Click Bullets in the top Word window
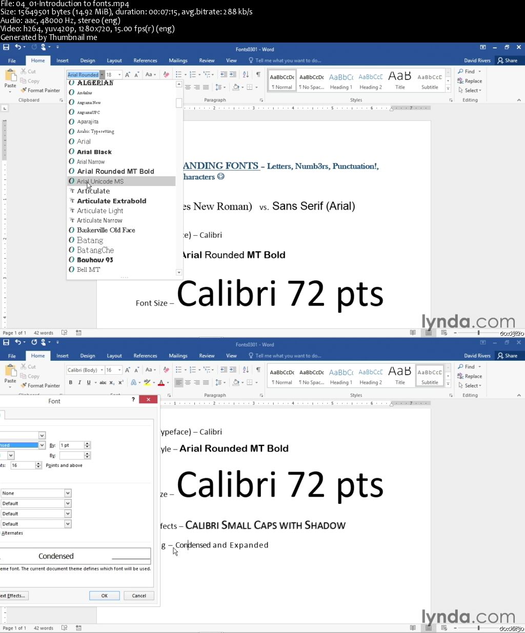Viewport: 525px width, 633px height. click(178, 75)
